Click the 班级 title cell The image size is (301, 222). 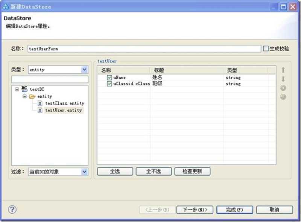point(157,84)
